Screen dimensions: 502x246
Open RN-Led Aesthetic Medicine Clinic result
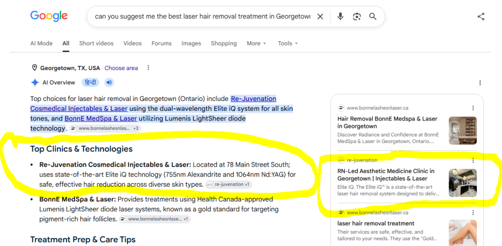coord(386,174)
